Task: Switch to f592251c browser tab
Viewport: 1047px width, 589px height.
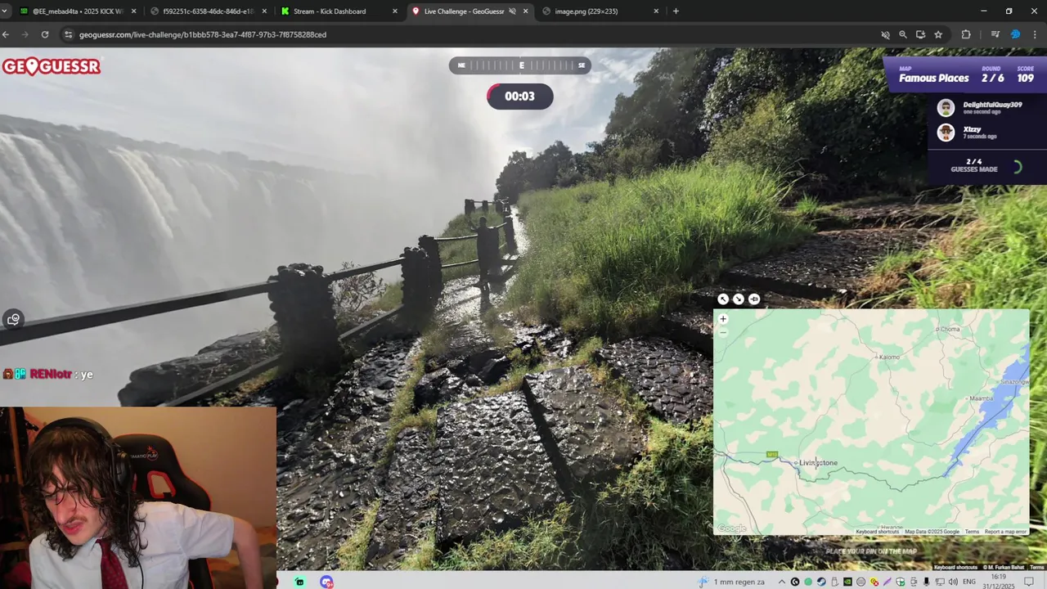Action: coord(209,11)
